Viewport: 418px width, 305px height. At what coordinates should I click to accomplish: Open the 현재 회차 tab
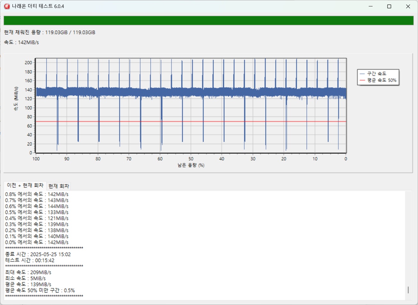click(x=59, y=186)
